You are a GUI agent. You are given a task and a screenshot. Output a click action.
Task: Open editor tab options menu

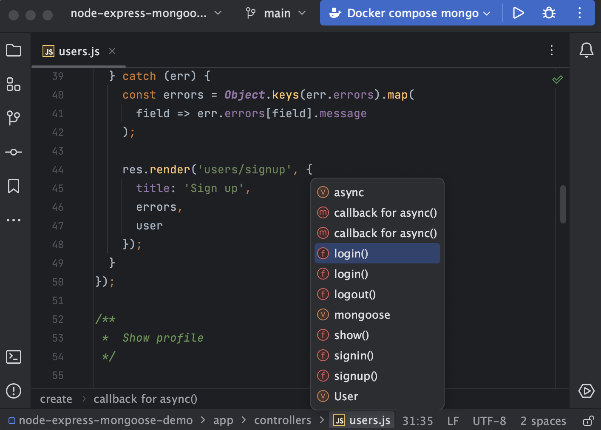point(552,50)
